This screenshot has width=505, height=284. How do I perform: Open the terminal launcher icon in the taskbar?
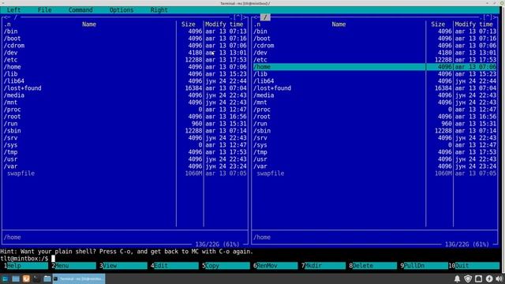tap(37, 278)
